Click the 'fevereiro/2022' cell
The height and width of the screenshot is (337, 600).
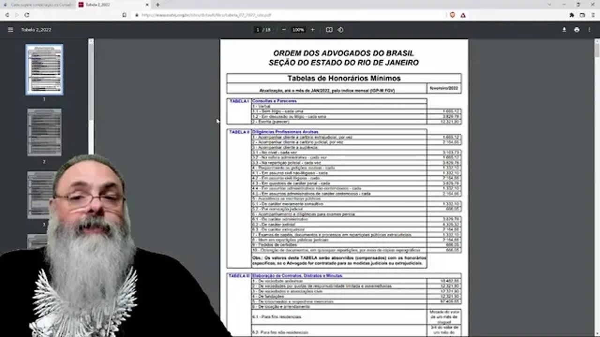(444, 88)
